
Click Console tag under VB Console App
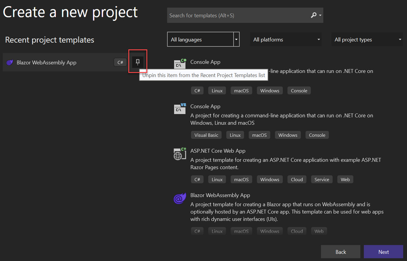tap(317, 135)
